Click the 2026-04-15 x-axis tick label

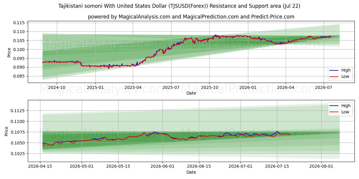(40, 167)
